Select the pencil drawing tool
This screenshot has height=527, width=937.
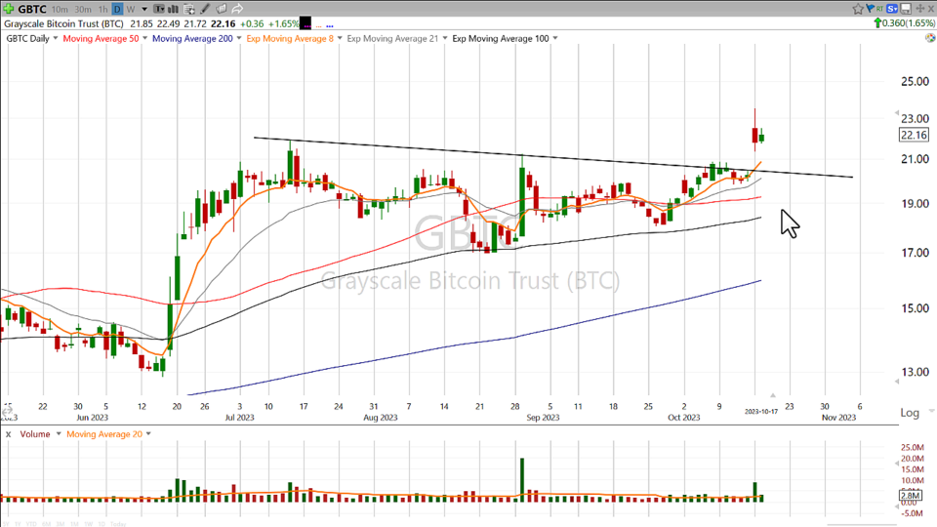tap(205, 9)
